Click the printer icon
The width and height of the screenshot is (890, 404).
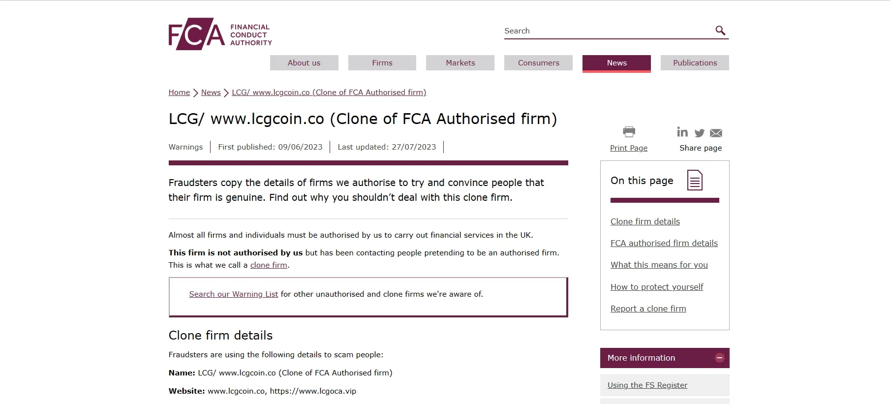(x=629, y=131)
